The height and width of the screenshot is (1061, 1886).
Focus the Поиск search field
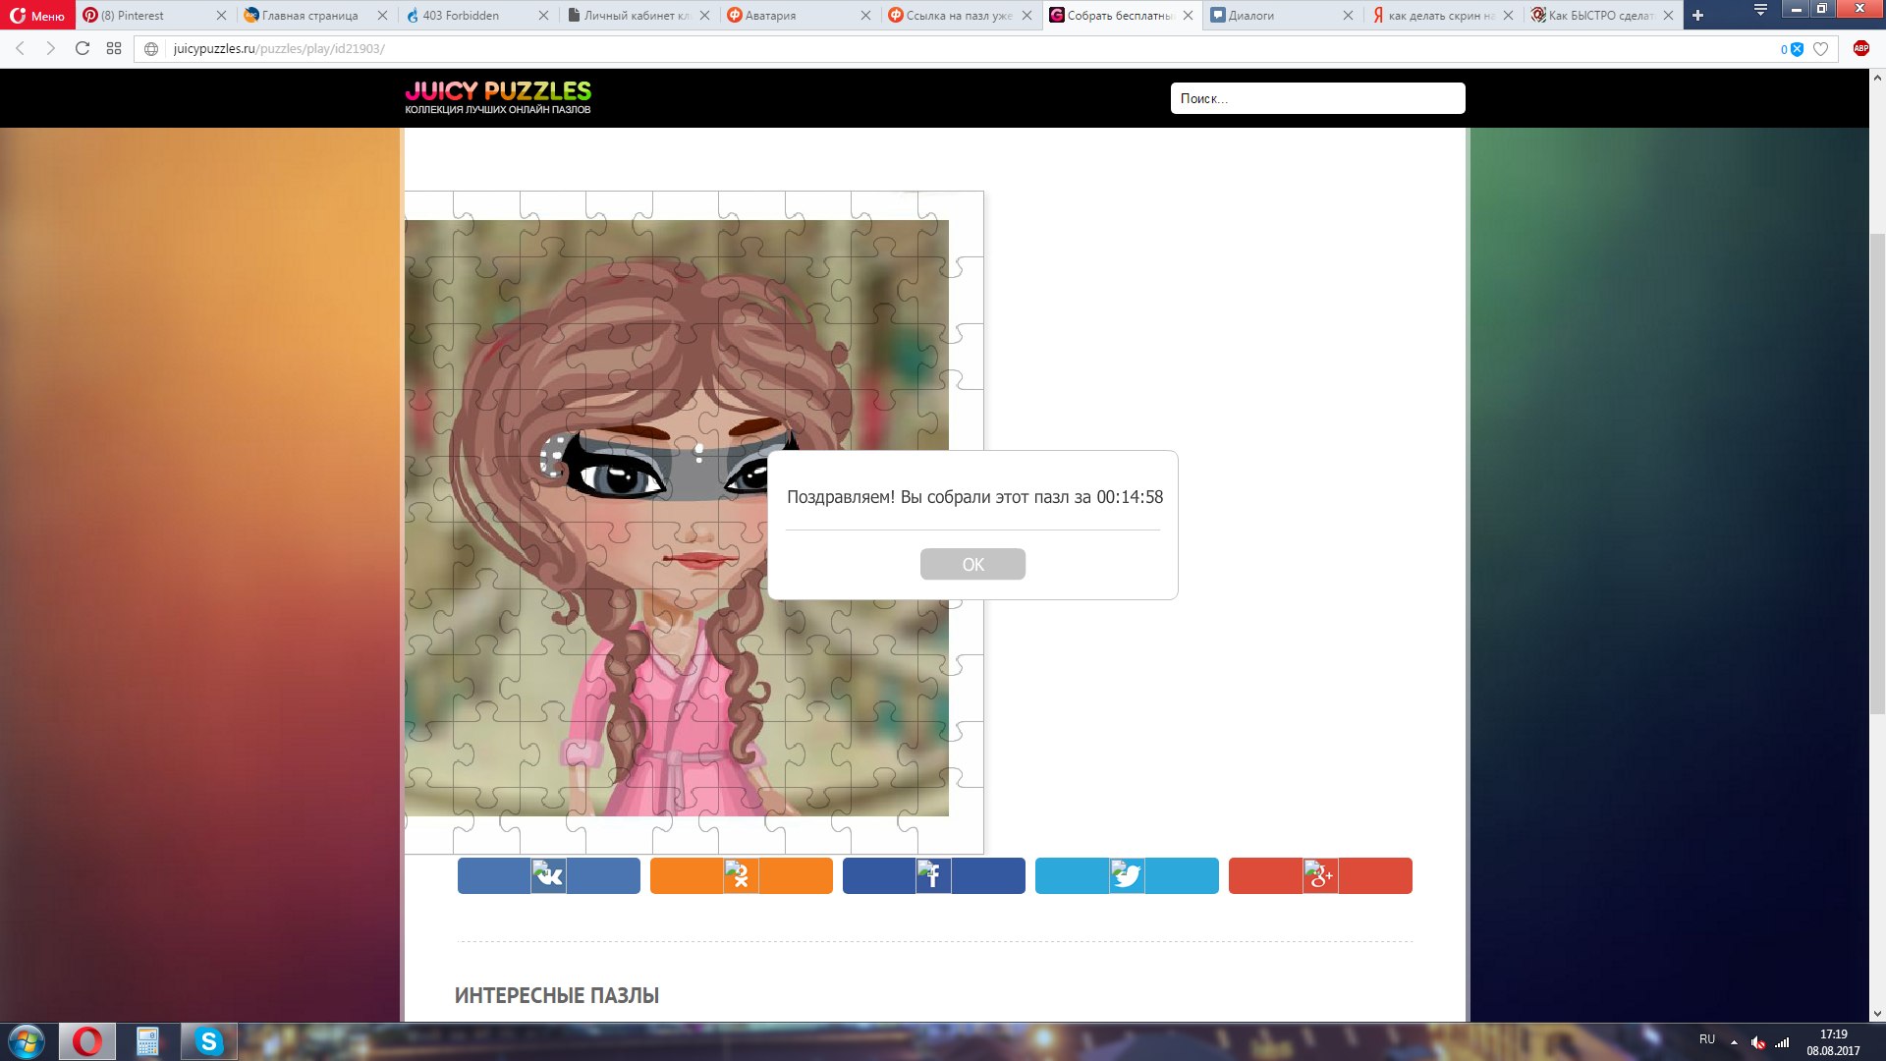click(1317, 98)
